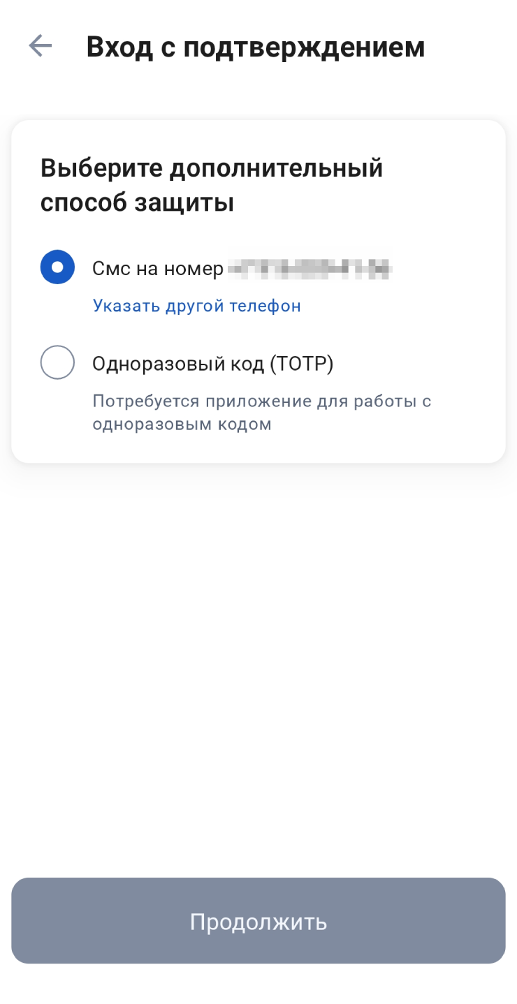Choose SMS confirmation via the filled blue radio
This screenshot has height=1004, width=517.
[x=57, y=267]
